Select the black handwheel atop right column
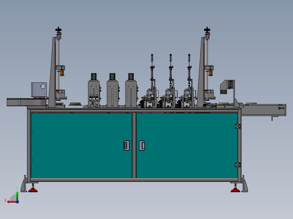293x219 pixels. [x=207, y=29]
